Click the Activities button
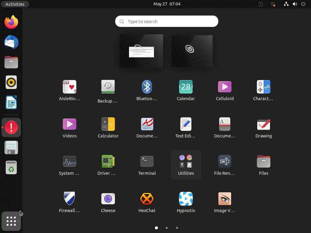The image size is (311, 233). click(15, 4)
